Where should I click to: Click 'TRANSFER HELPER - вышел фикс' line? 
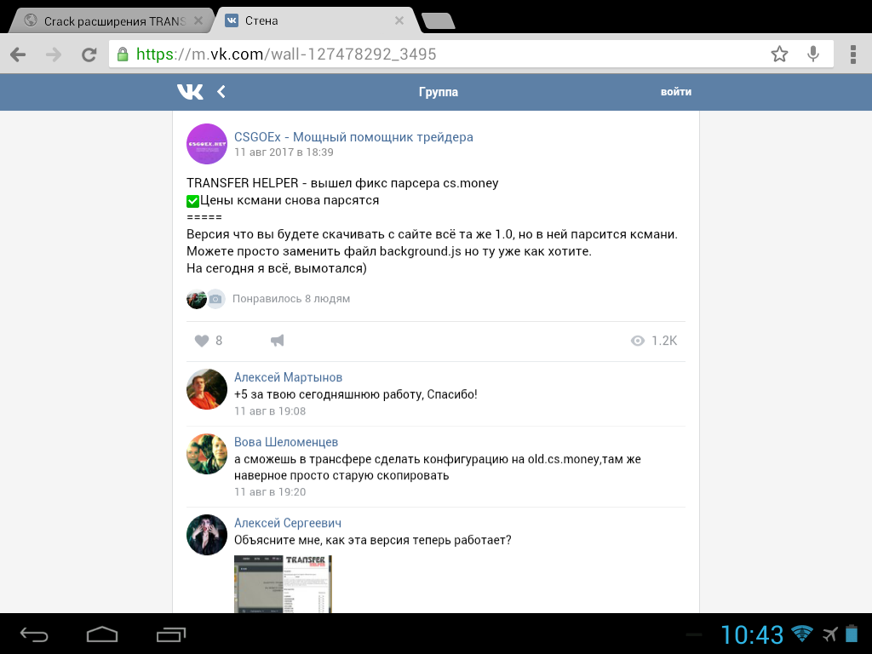(342, 183)
